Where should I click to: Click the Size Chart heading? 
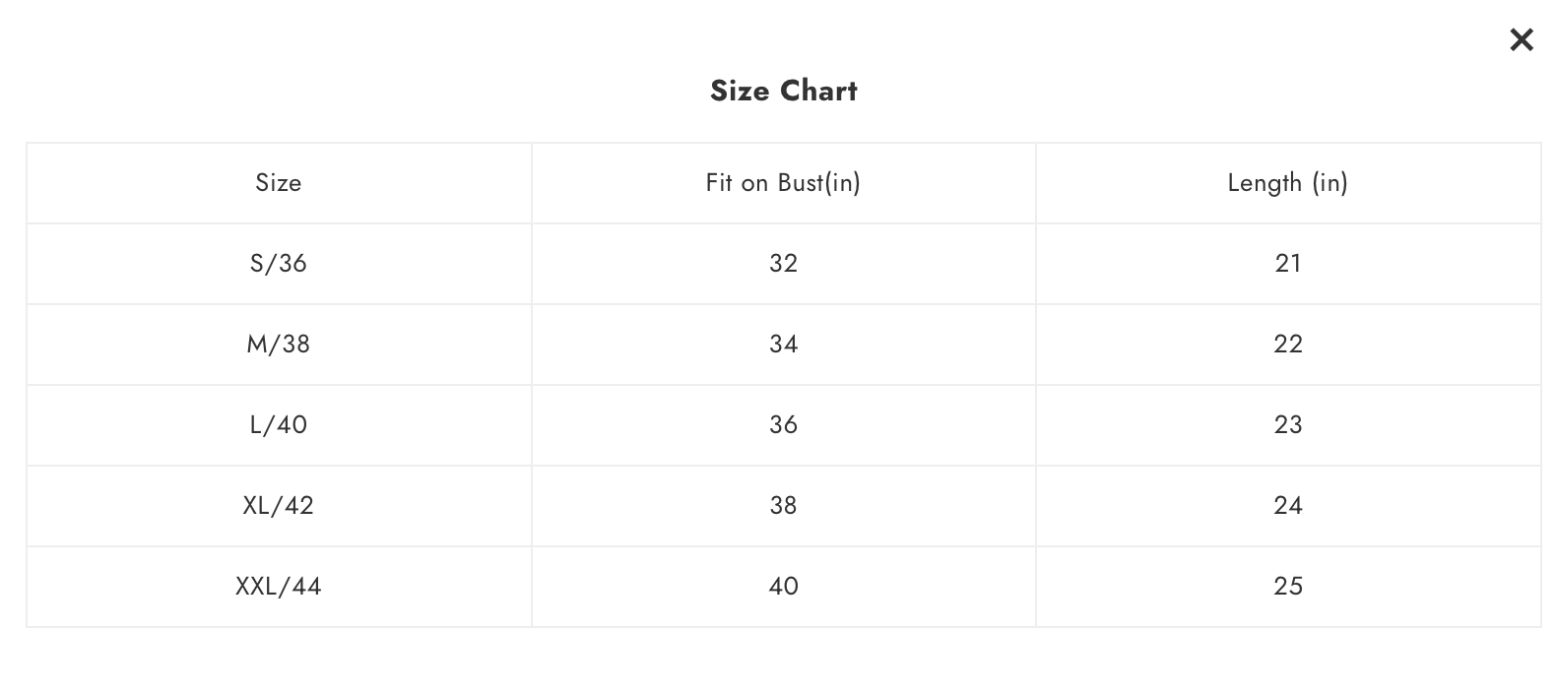tap(784, 91)
